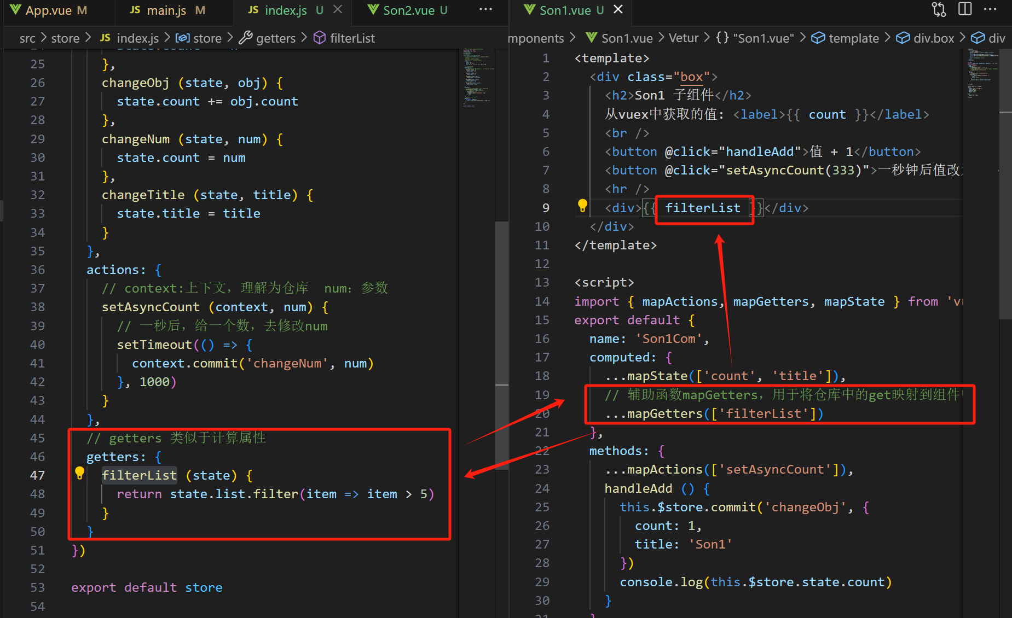
Task: Open the store folder breadcrumb
Action: click(65, 38)
